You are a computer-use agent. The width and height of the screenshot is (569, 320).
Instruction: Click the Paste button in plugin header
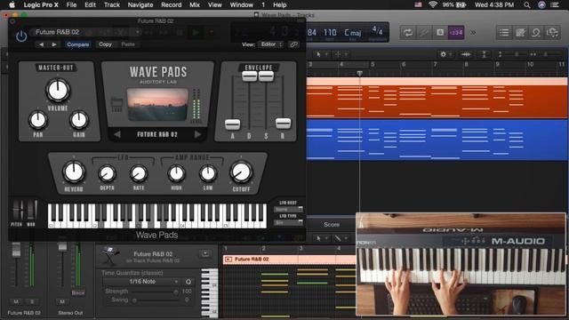click(x=128, y=44)
